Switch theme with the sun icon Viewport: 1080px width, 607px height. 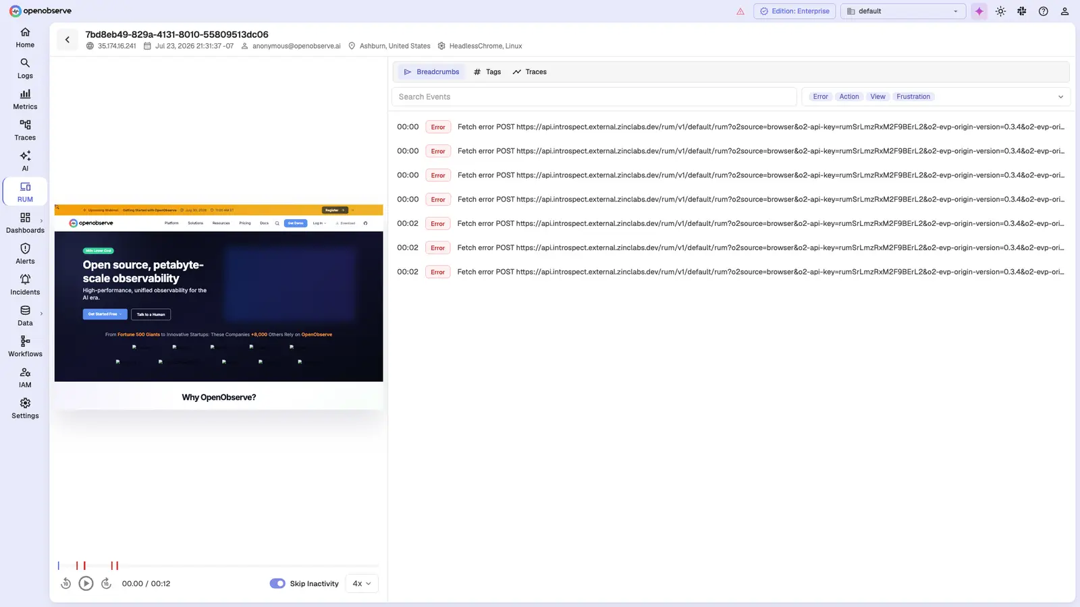pyautogui.click(x=1000, y=11)
